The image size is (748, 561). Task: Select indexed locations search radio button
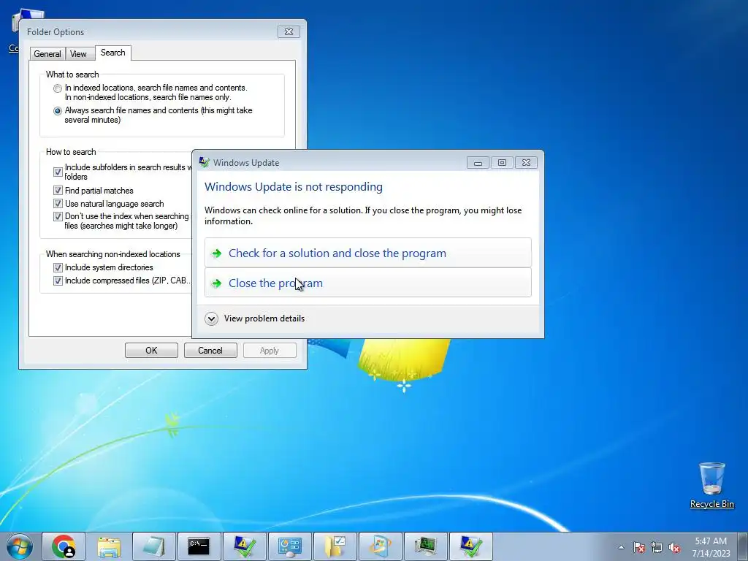coord(58,88)
